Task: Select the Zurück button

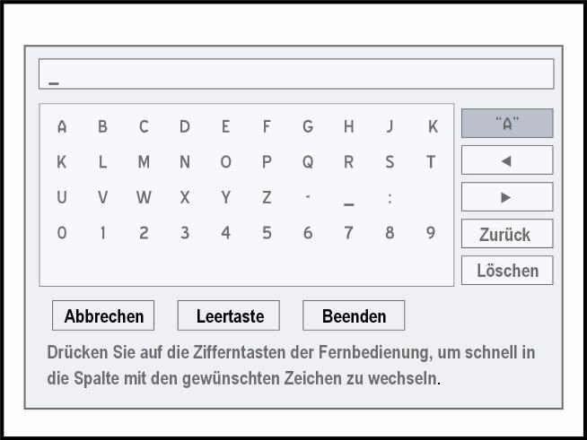Action: coord(507,234)
